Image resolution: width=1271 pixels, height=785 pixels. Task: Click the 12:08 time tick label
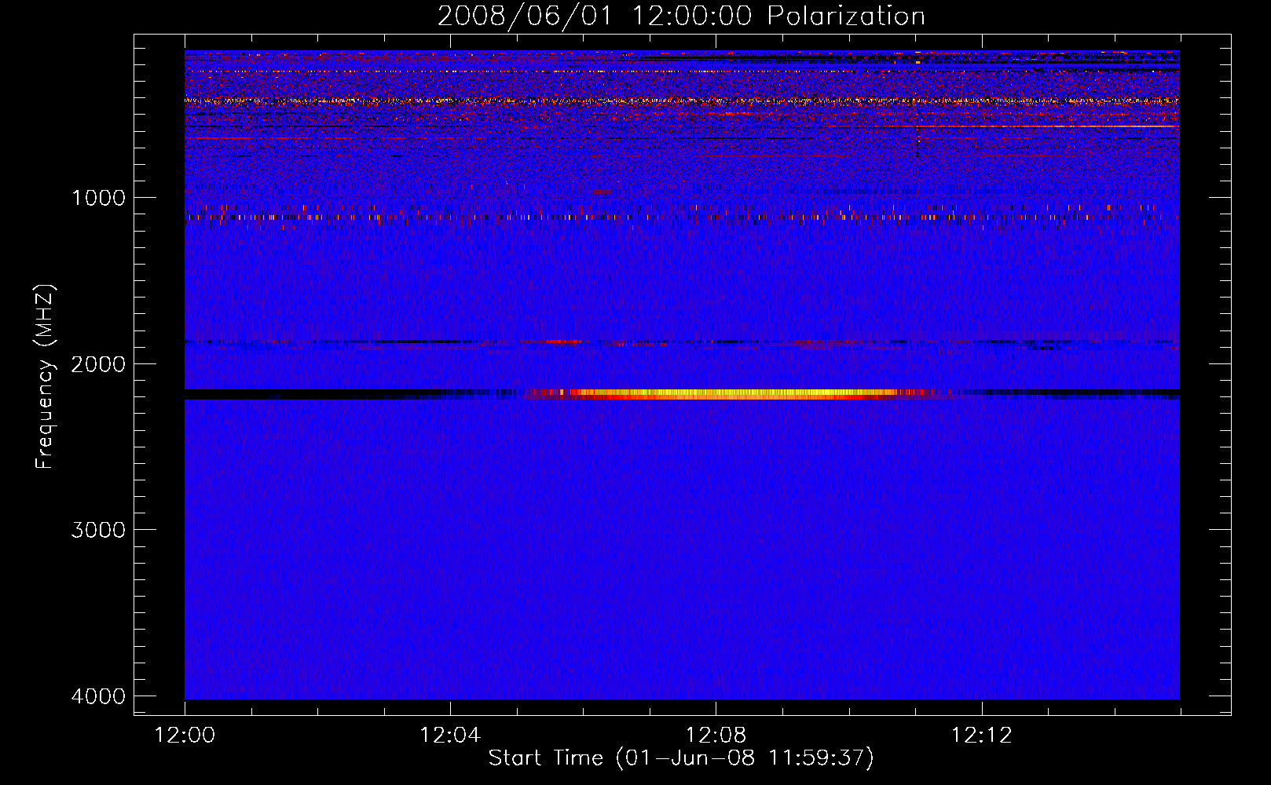(x=716, y=736)
